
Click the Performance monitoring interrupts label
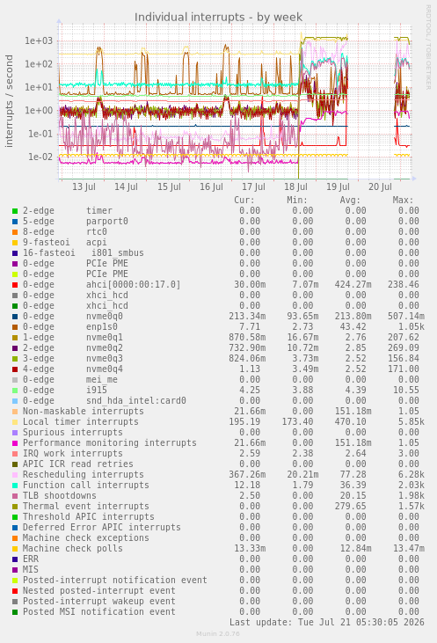(109, 443)
